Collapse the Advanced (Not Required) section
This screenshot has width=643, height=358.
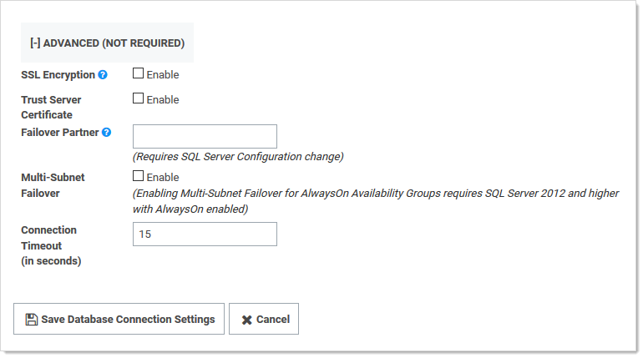click(x=107, y=43)
